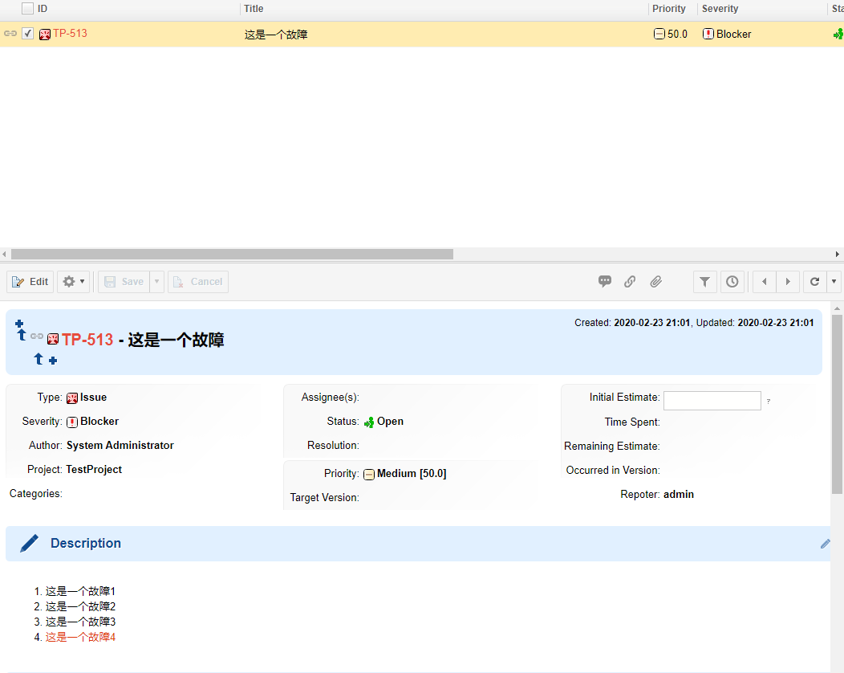844x673 pixels.
Task: Go to next item arrow
Action: (788, 281)
